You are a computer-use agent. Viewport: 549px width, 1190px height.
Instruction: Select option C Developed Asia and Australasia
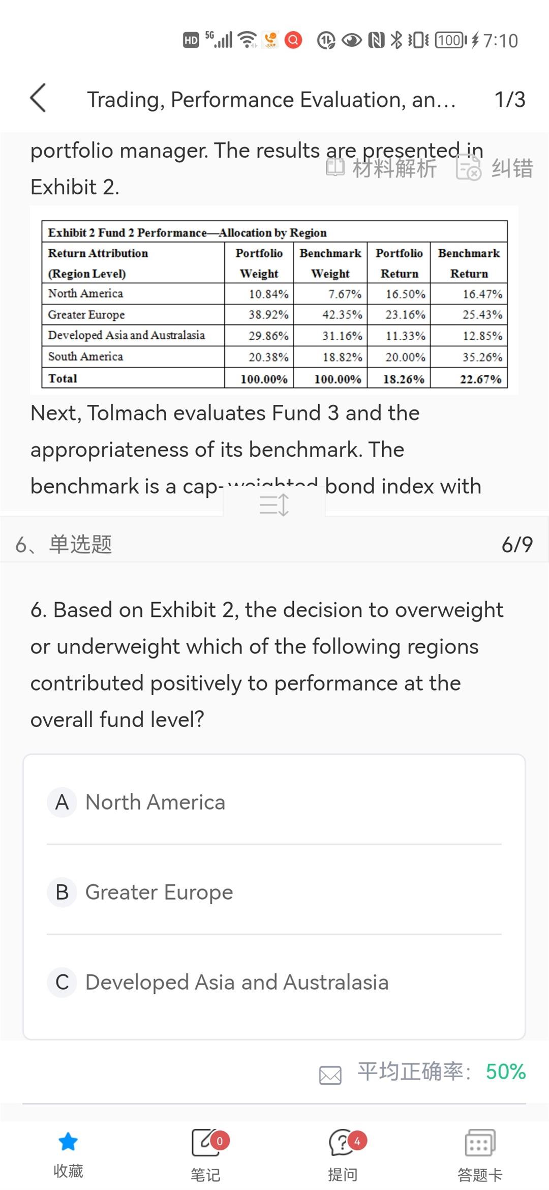[x=236, y=982]
